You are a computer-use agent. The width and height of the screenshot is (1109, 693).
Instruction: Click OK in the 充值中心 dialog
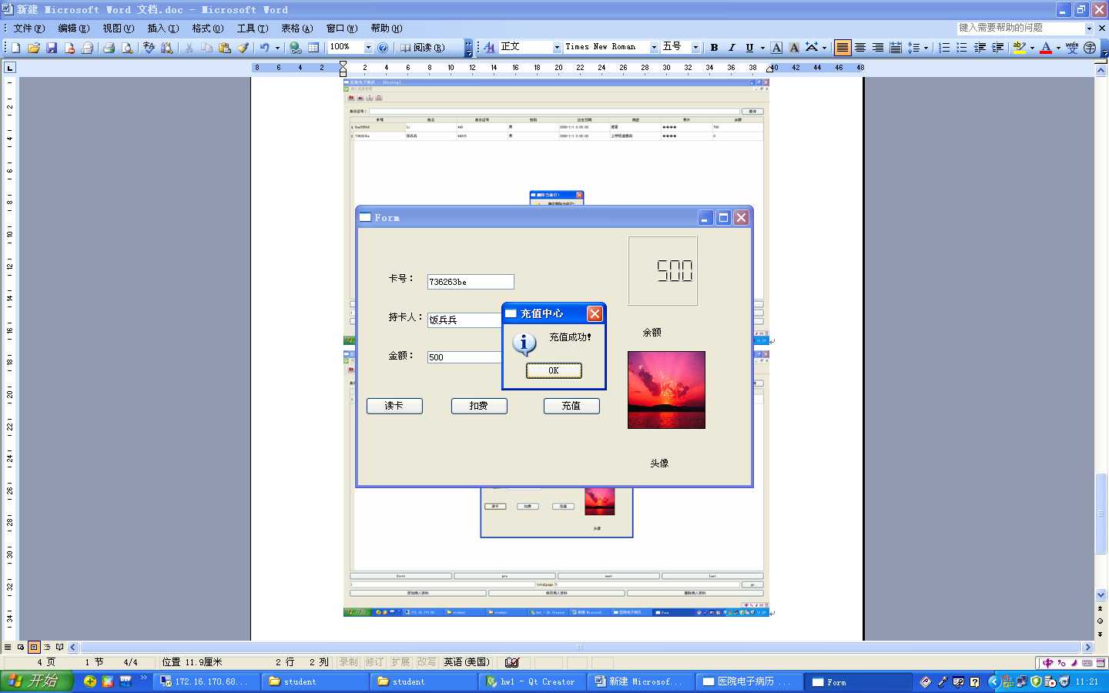(x=554, y=370)
